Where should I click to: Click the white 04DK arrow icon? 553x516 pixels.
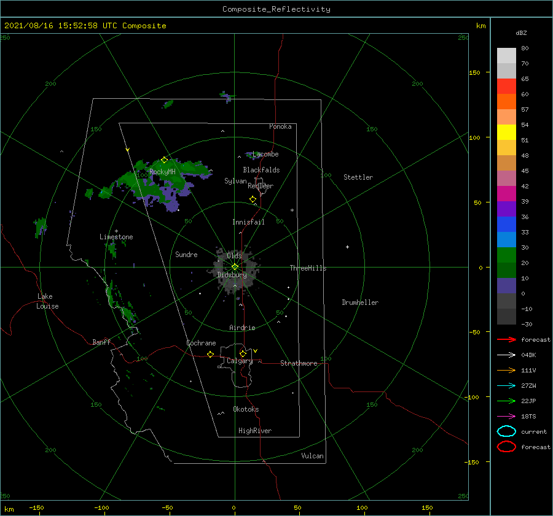coord(506,355)
